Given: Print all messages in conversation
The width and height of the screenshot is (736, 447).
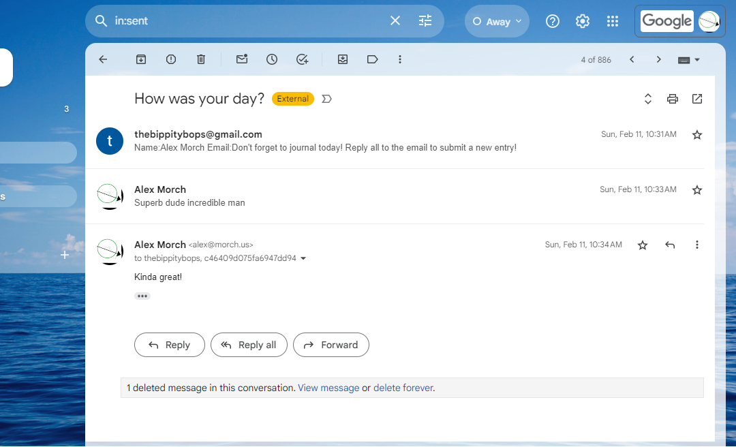Looking at the screenshot, I should coord(673,99).
